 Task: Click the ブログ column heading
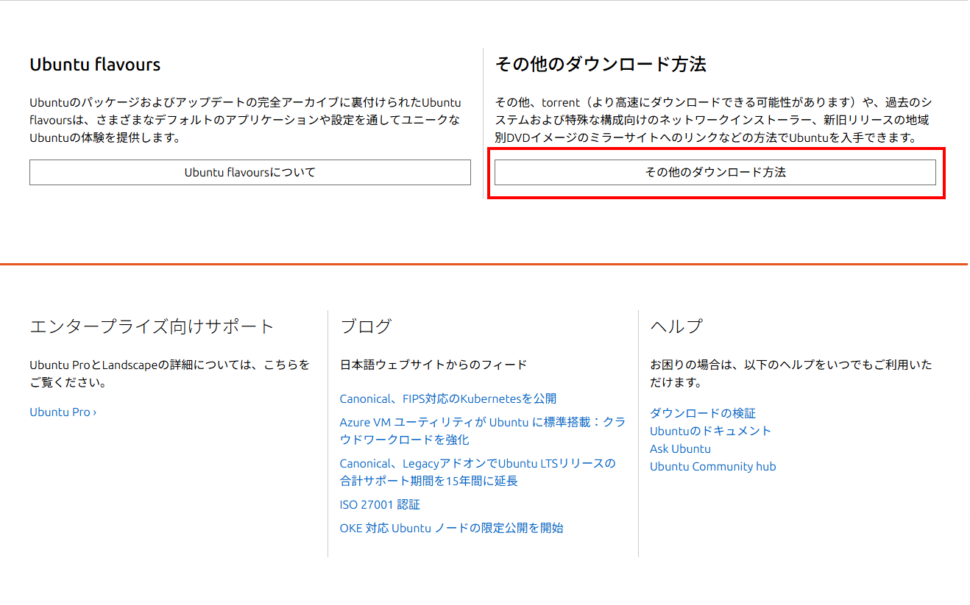click(x=366, y=326)
